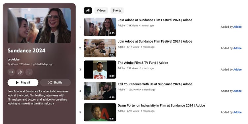Open the 2:17 video thumbnail
The image size is (248, 124).
(x=100, y=48)
